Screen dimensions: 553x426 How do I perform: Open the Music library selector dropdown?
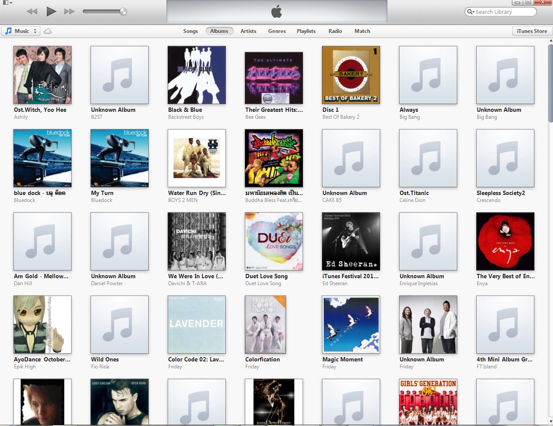(20, 31)
